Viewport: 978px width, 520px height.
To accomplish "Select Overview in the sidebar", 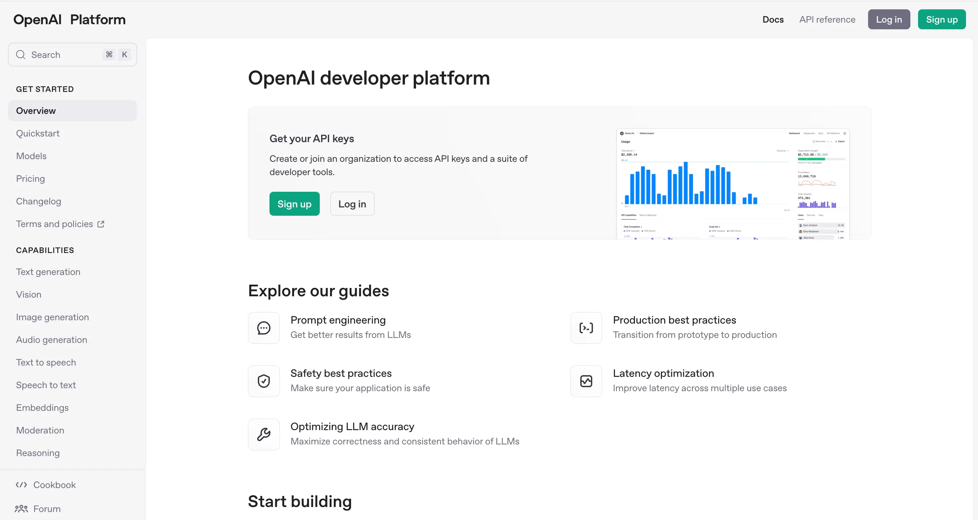I will (x=73, y=111).
